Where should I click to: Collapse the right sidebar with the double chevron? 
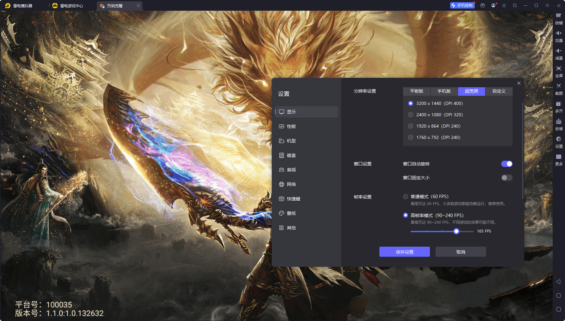(558, 6)
